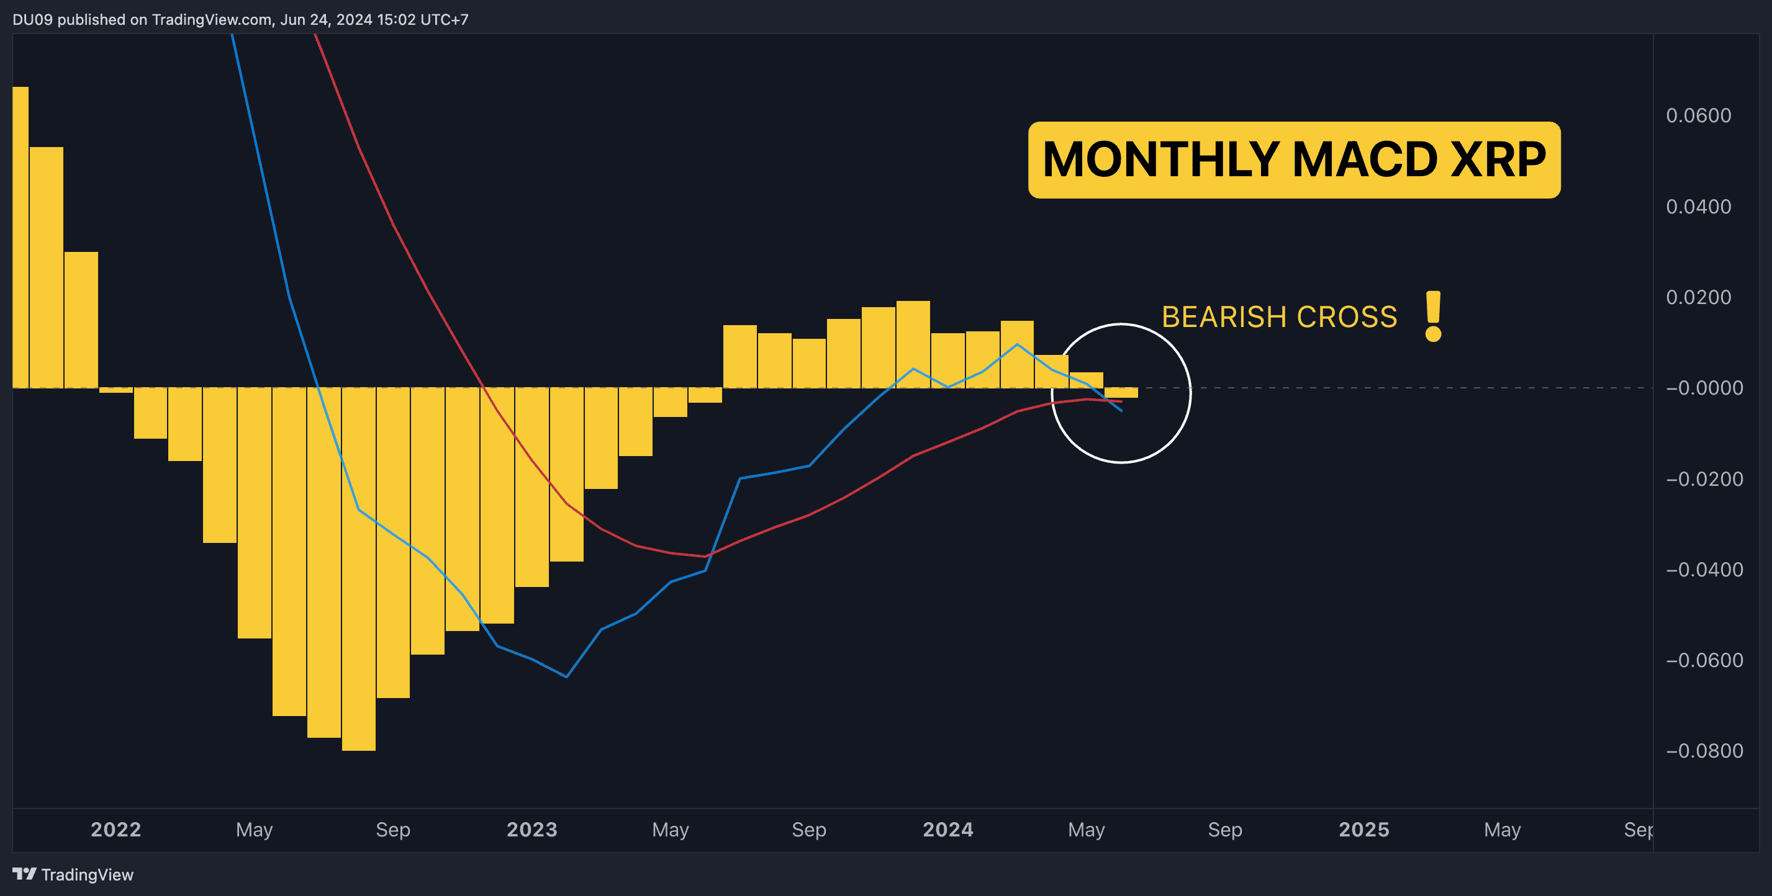Click the 0.0200 price axis label
1772x896 pixels.
click(1698, 297)
